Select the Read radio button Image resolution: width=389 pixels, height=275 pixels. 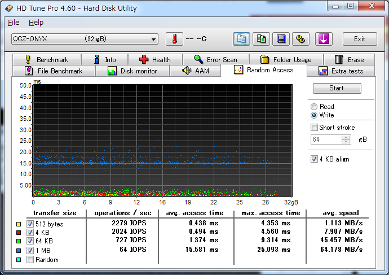[314, 107]
